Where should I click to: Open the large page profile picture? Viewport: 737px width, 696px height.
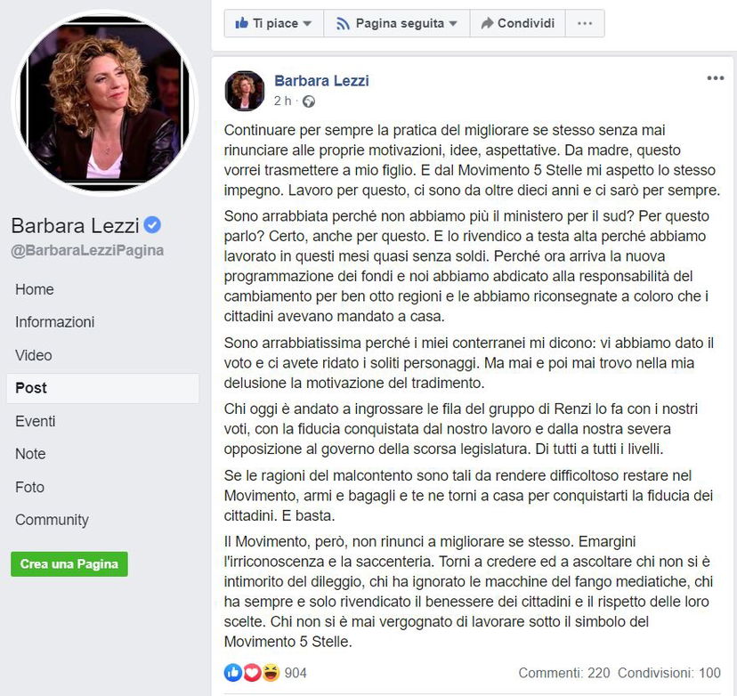(102, 102)
